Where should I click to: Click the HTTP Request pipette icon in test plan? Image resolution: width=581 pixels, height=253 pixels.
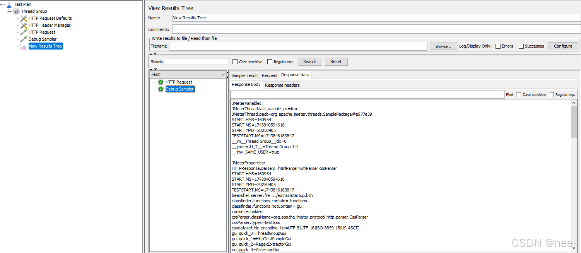click(x=24, y=32)
